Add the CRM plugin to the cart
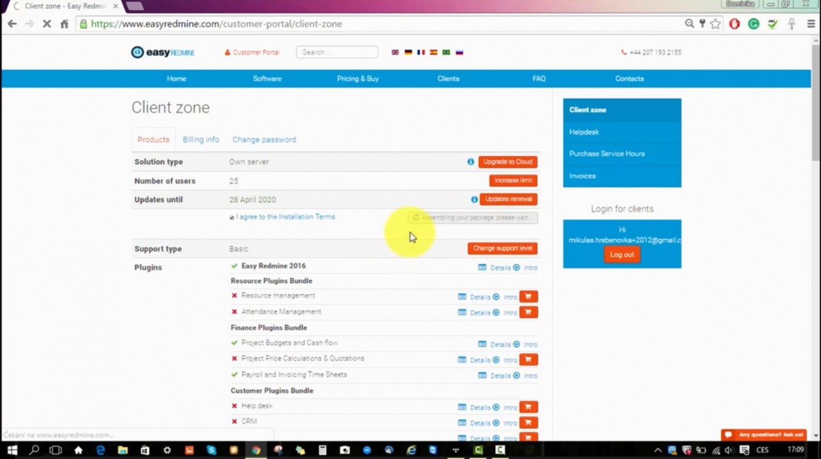Viewport: 821px width, 459px height. pyautogui.click(x=529, y=423)
